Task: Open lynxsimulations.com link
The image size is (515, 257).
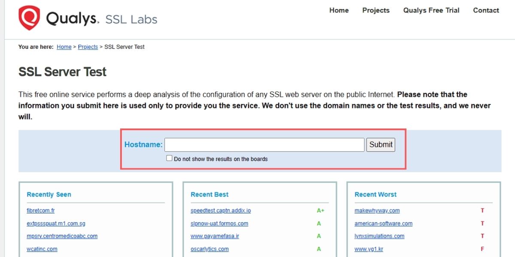Action: [x=379, y=236]
